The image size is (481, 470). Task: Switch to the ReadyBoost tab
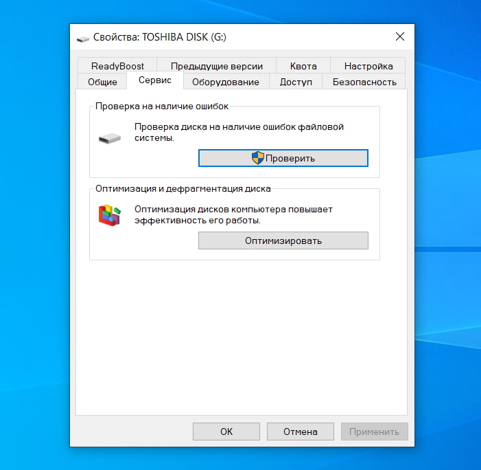117,66
